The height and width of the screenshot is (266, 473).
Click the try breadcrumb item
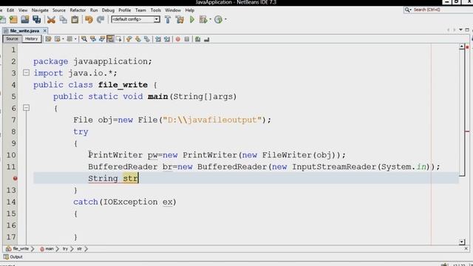click(65, 249)
